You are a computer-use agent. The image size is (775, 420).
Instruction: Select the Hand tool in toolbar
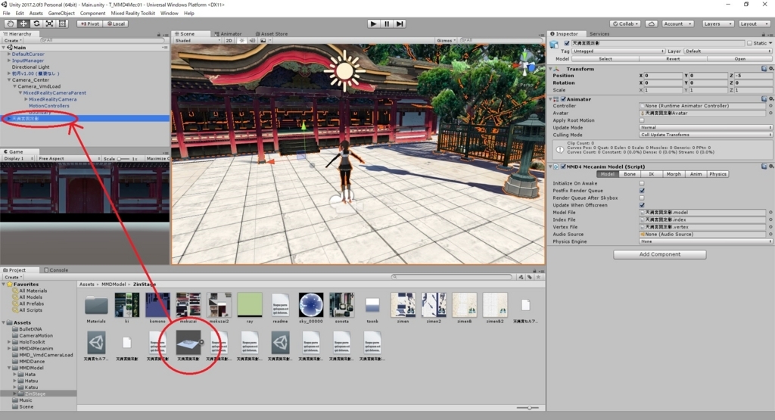click(11, 23)
